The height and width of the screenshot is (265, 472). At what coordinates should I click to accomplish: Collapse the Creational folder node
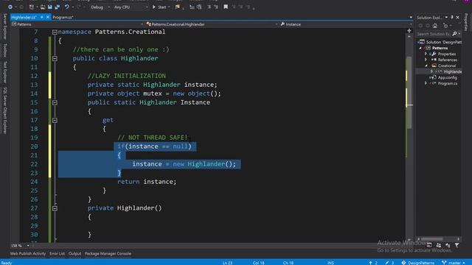(426, 66)
